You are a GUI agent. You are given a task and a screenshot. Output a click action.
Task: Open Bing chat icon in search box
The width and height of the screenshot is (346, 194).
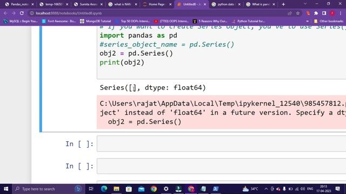tap(78, 189)
